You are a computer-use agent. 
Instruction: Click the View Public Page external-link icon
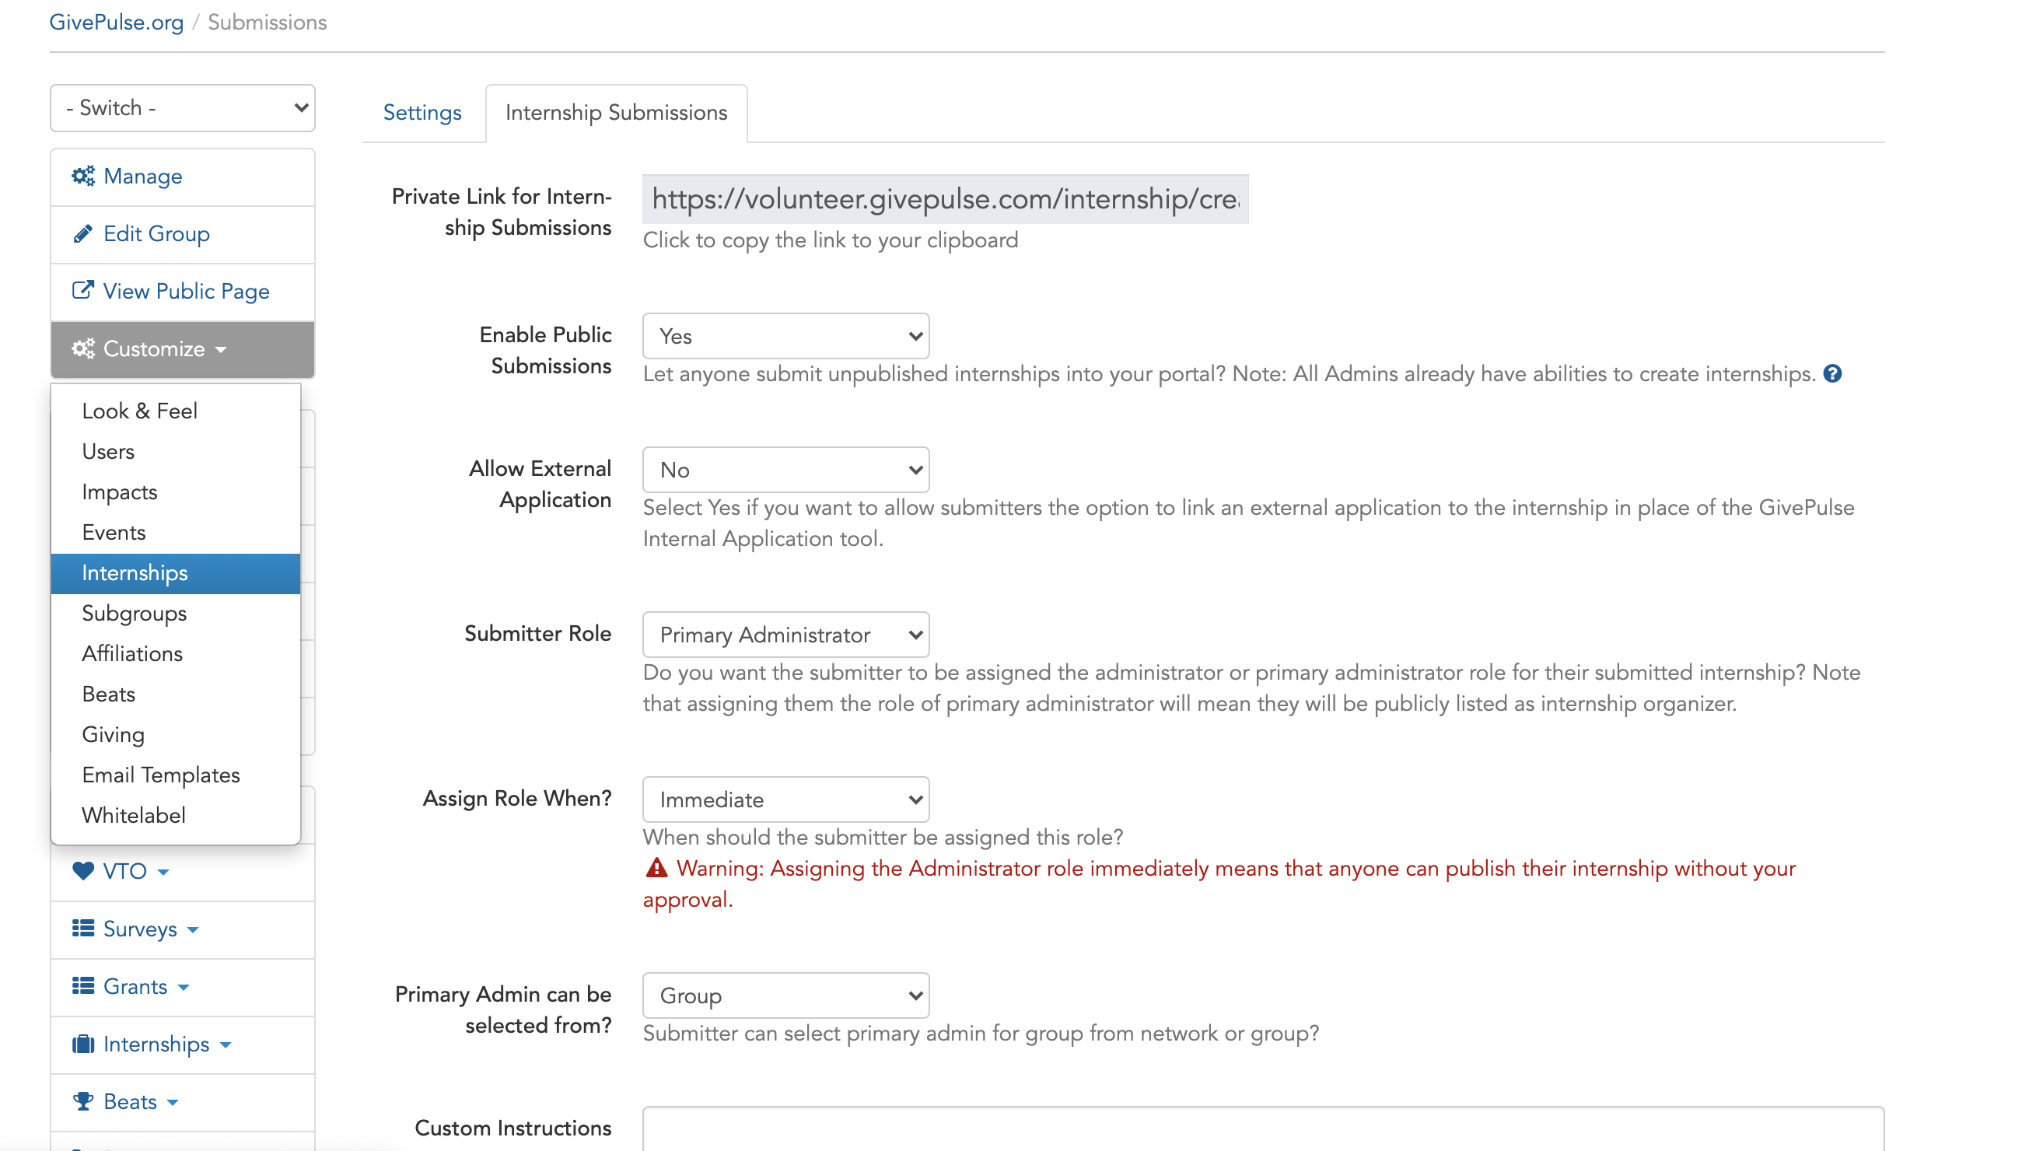[83, 290]
